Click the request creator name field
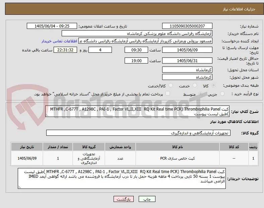This screenshot has width=264, height=208. [145, 41]
